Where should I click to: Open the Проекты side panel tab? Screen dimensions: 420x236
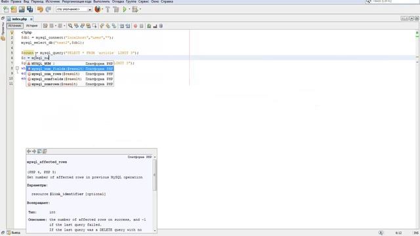click(x=3, y=31)
